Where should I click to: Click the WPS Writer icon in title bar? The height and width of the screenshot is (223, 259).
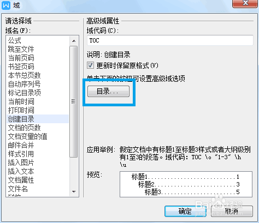click(x=6, y=5)
